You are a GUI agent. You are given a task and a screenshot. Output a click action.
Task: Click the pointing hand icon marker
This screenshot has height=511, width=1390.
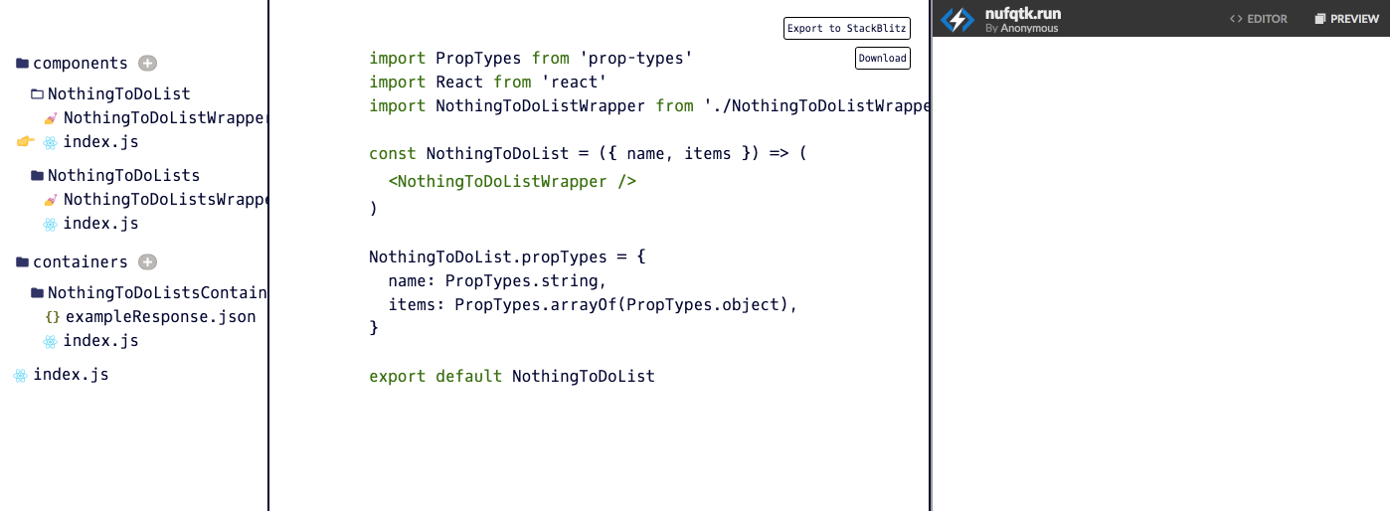click(26, 142)
